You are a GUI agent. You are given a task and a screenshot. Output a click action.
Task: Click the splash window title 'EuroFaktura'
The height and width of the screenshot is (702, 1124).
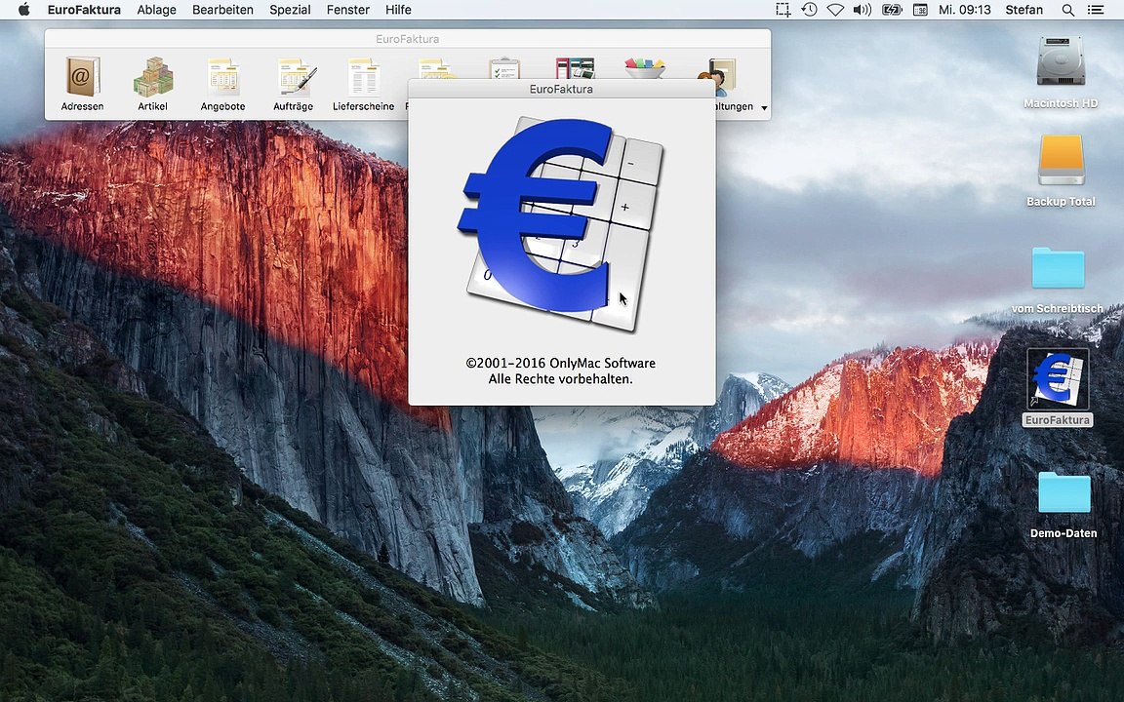[x=561, y=89]
